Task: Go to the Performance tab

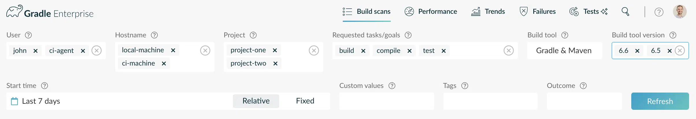Action: coord(431,11)
